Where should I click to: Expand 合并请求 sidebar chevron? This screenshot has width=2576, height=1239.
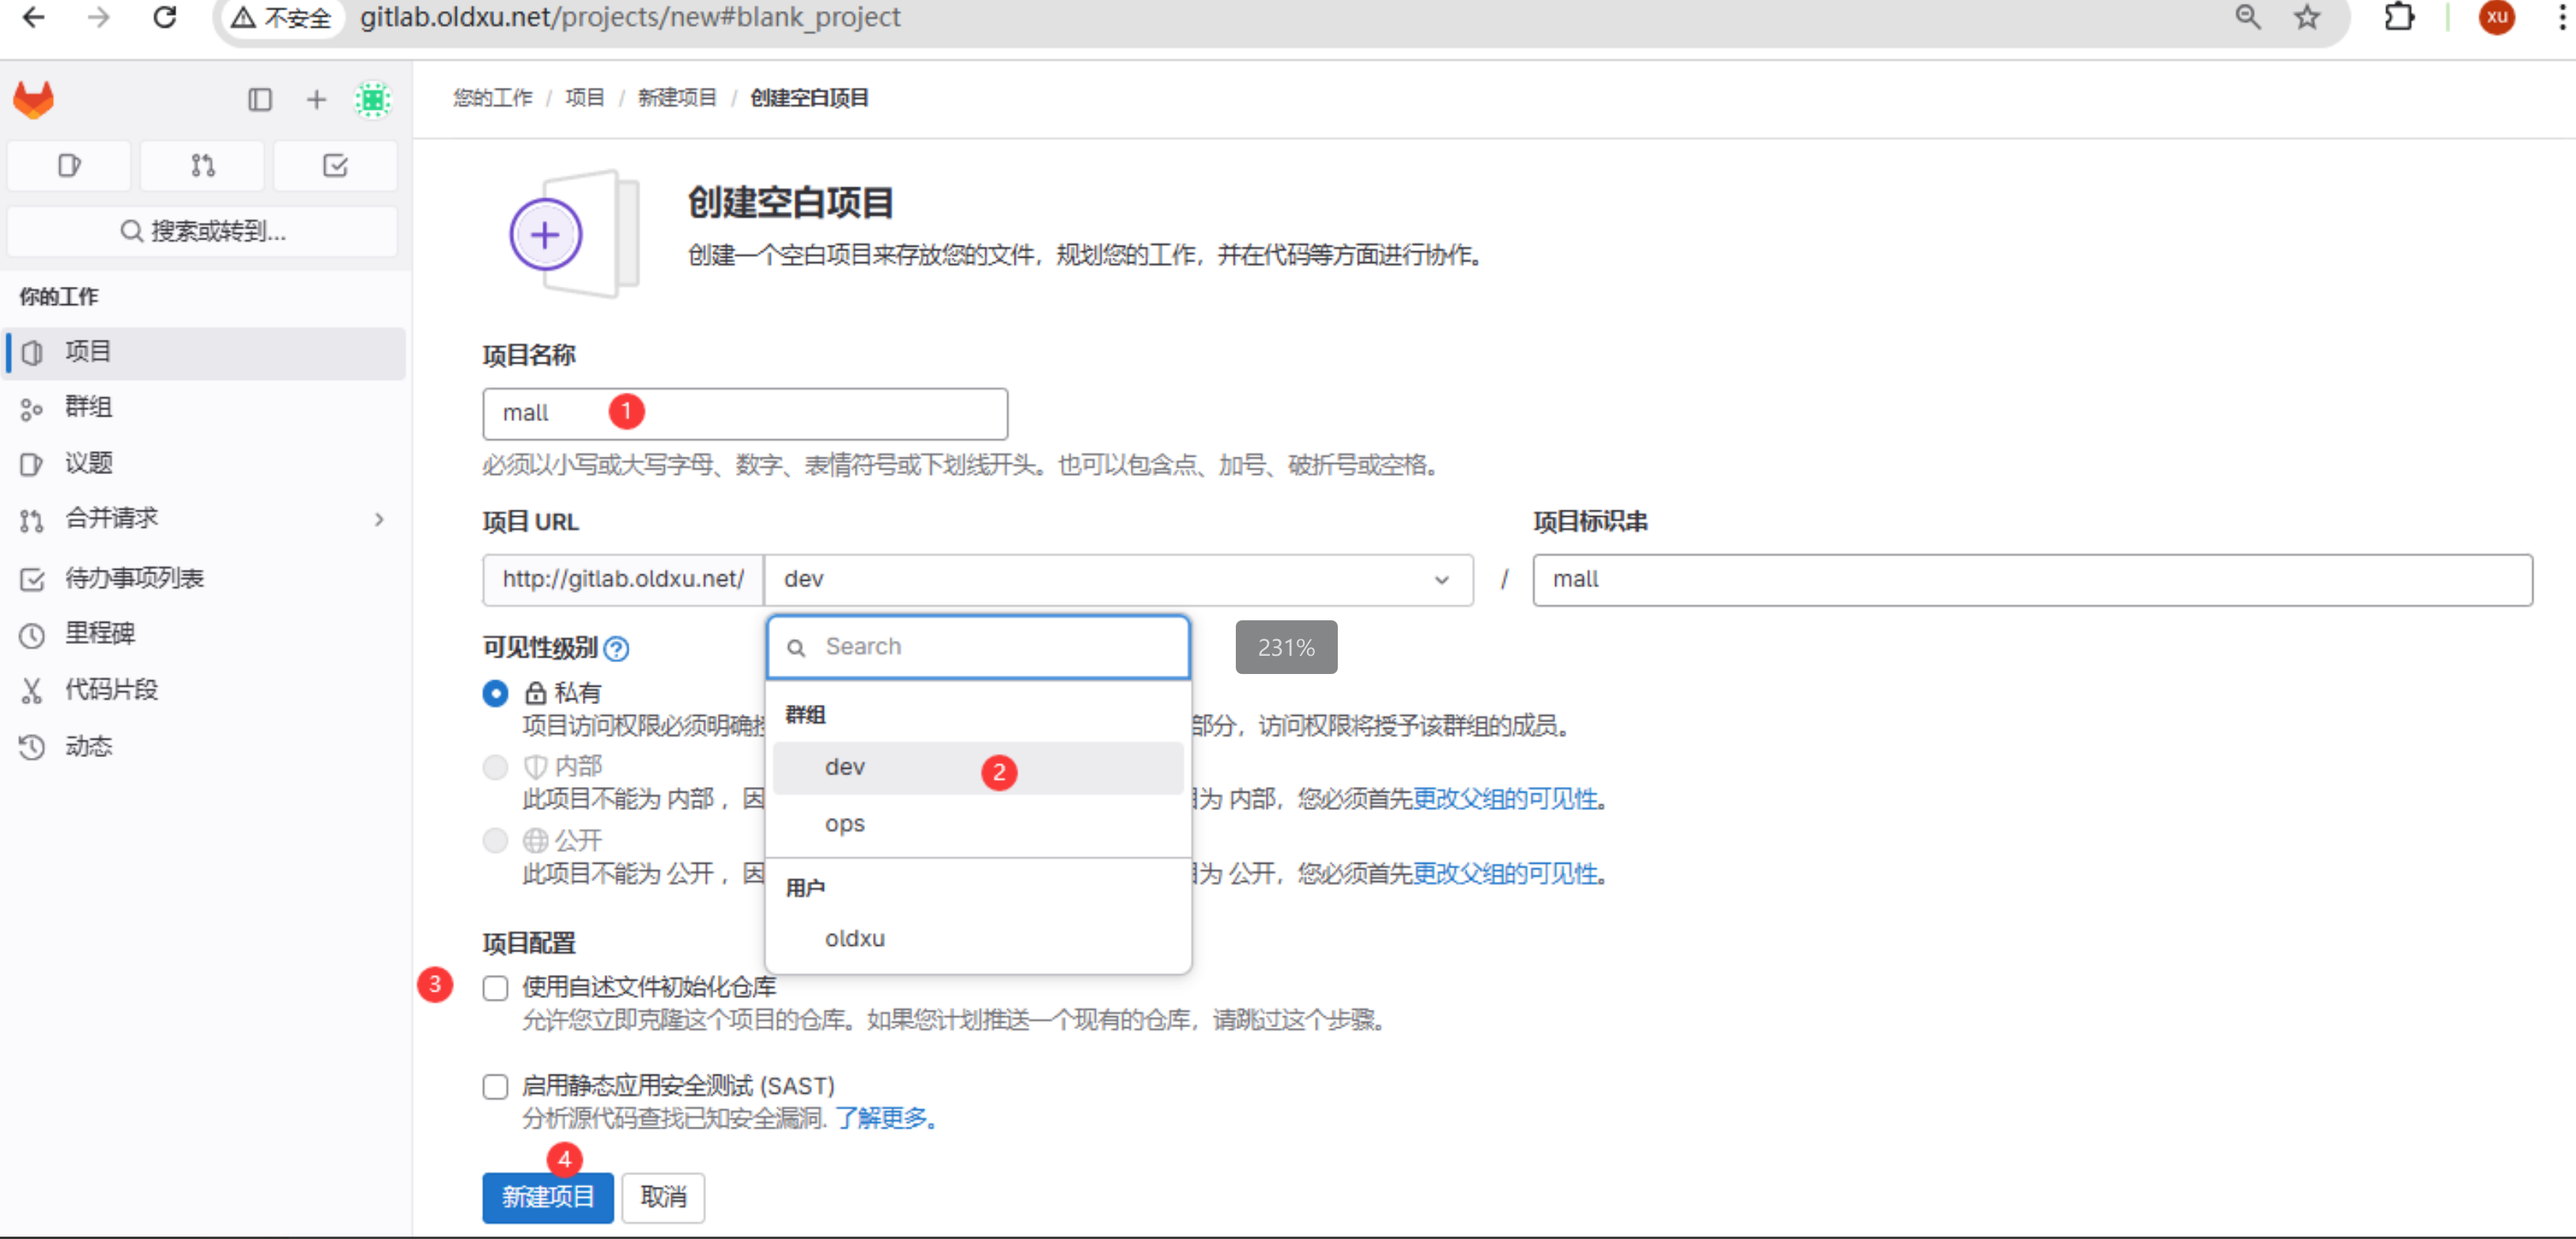point(379,518)
